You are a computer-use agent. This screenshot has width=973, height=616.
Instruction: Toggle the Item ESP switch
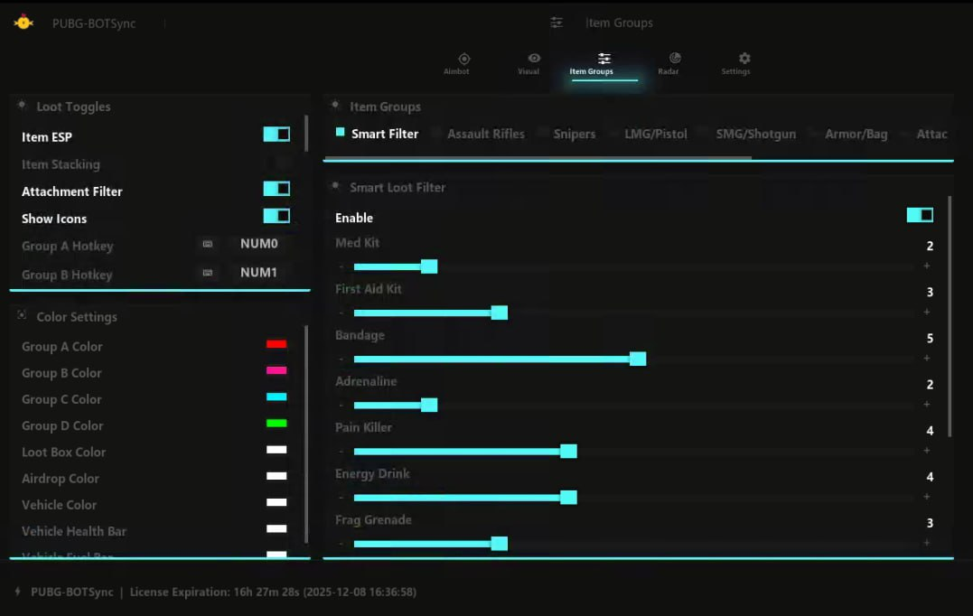[x=276, y=135]
